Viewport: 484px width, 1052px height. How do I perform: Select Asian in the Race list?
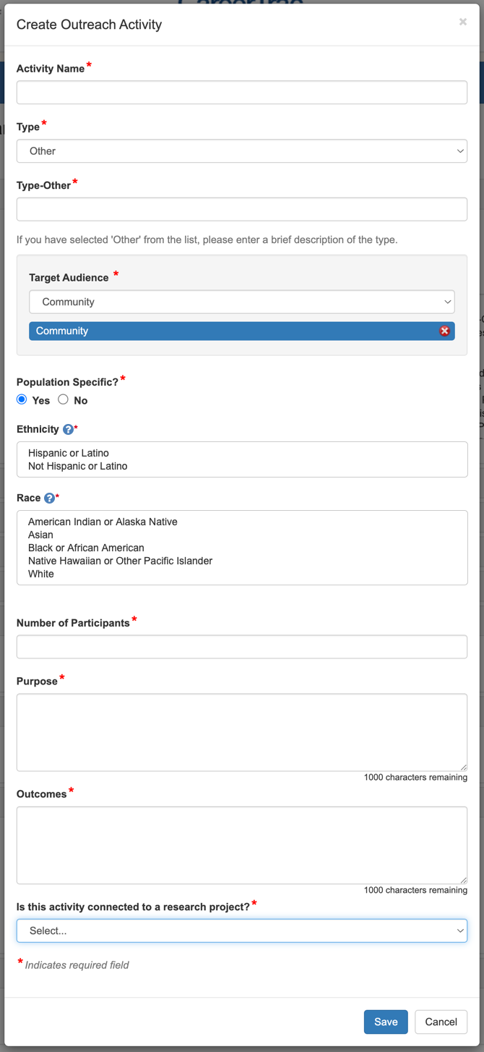pos(41,535)
